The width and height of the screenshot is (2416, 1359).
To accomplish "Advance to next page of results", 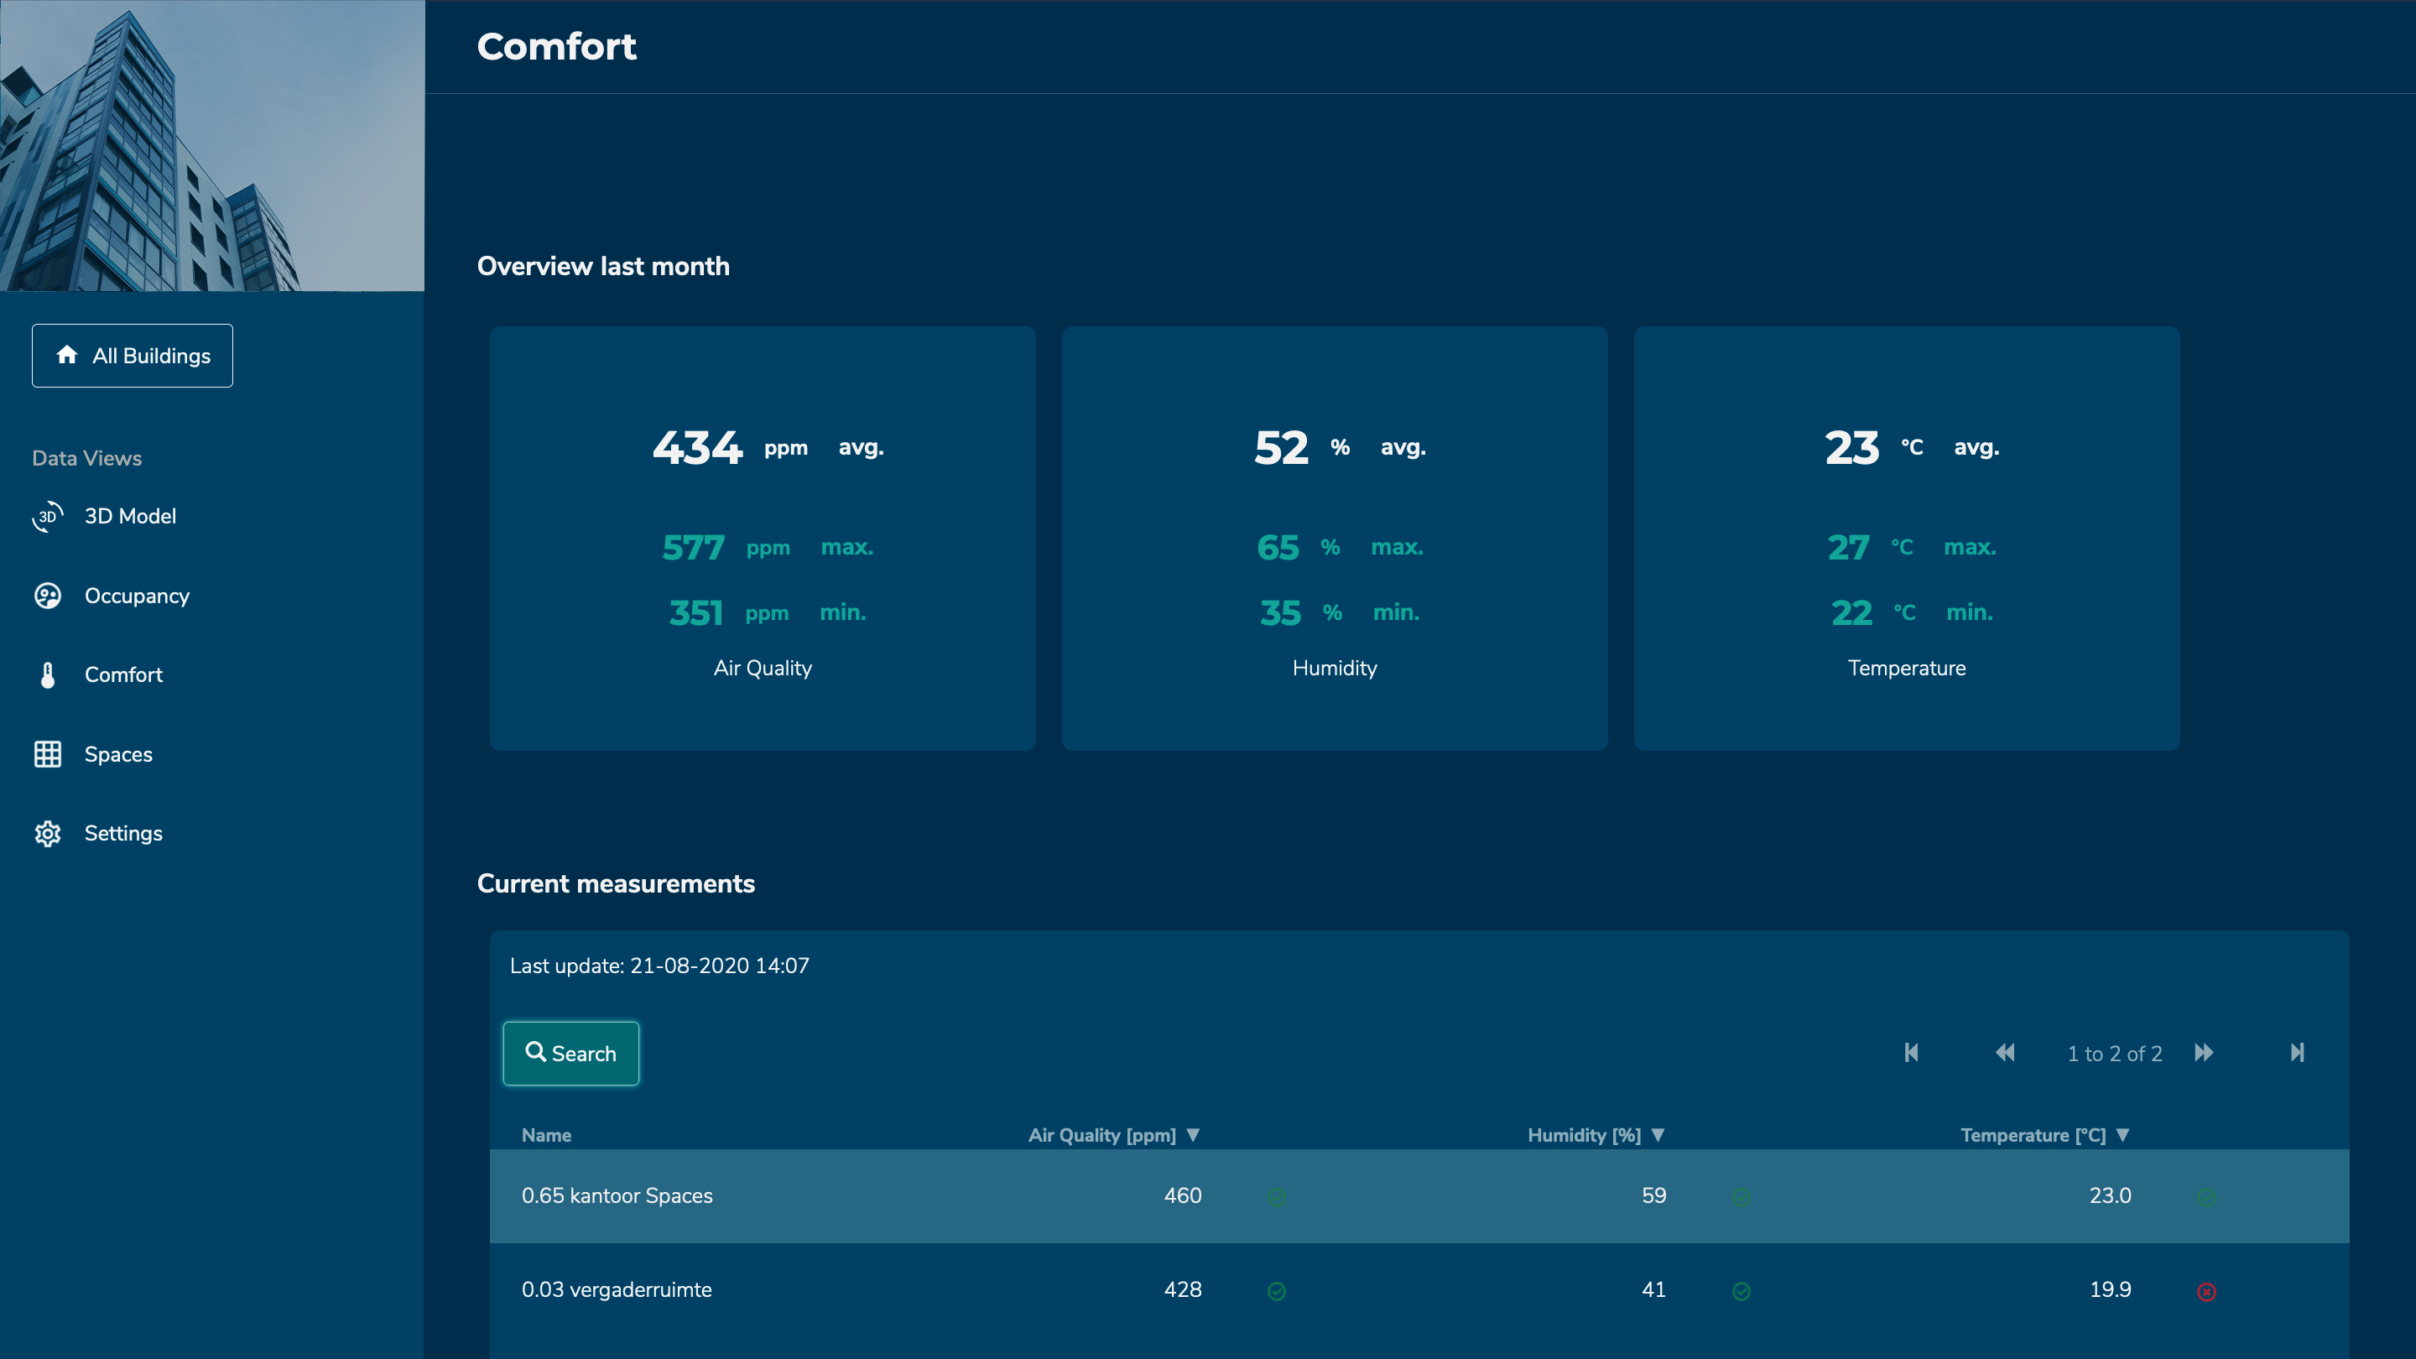I will pyautogui.click(x=2204, y=1052).
